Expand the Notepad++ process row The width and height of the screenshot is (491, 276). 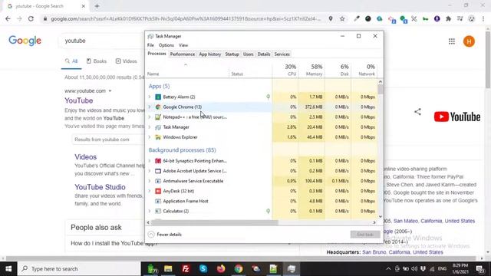pyautogui.click(x=150, y=117)
